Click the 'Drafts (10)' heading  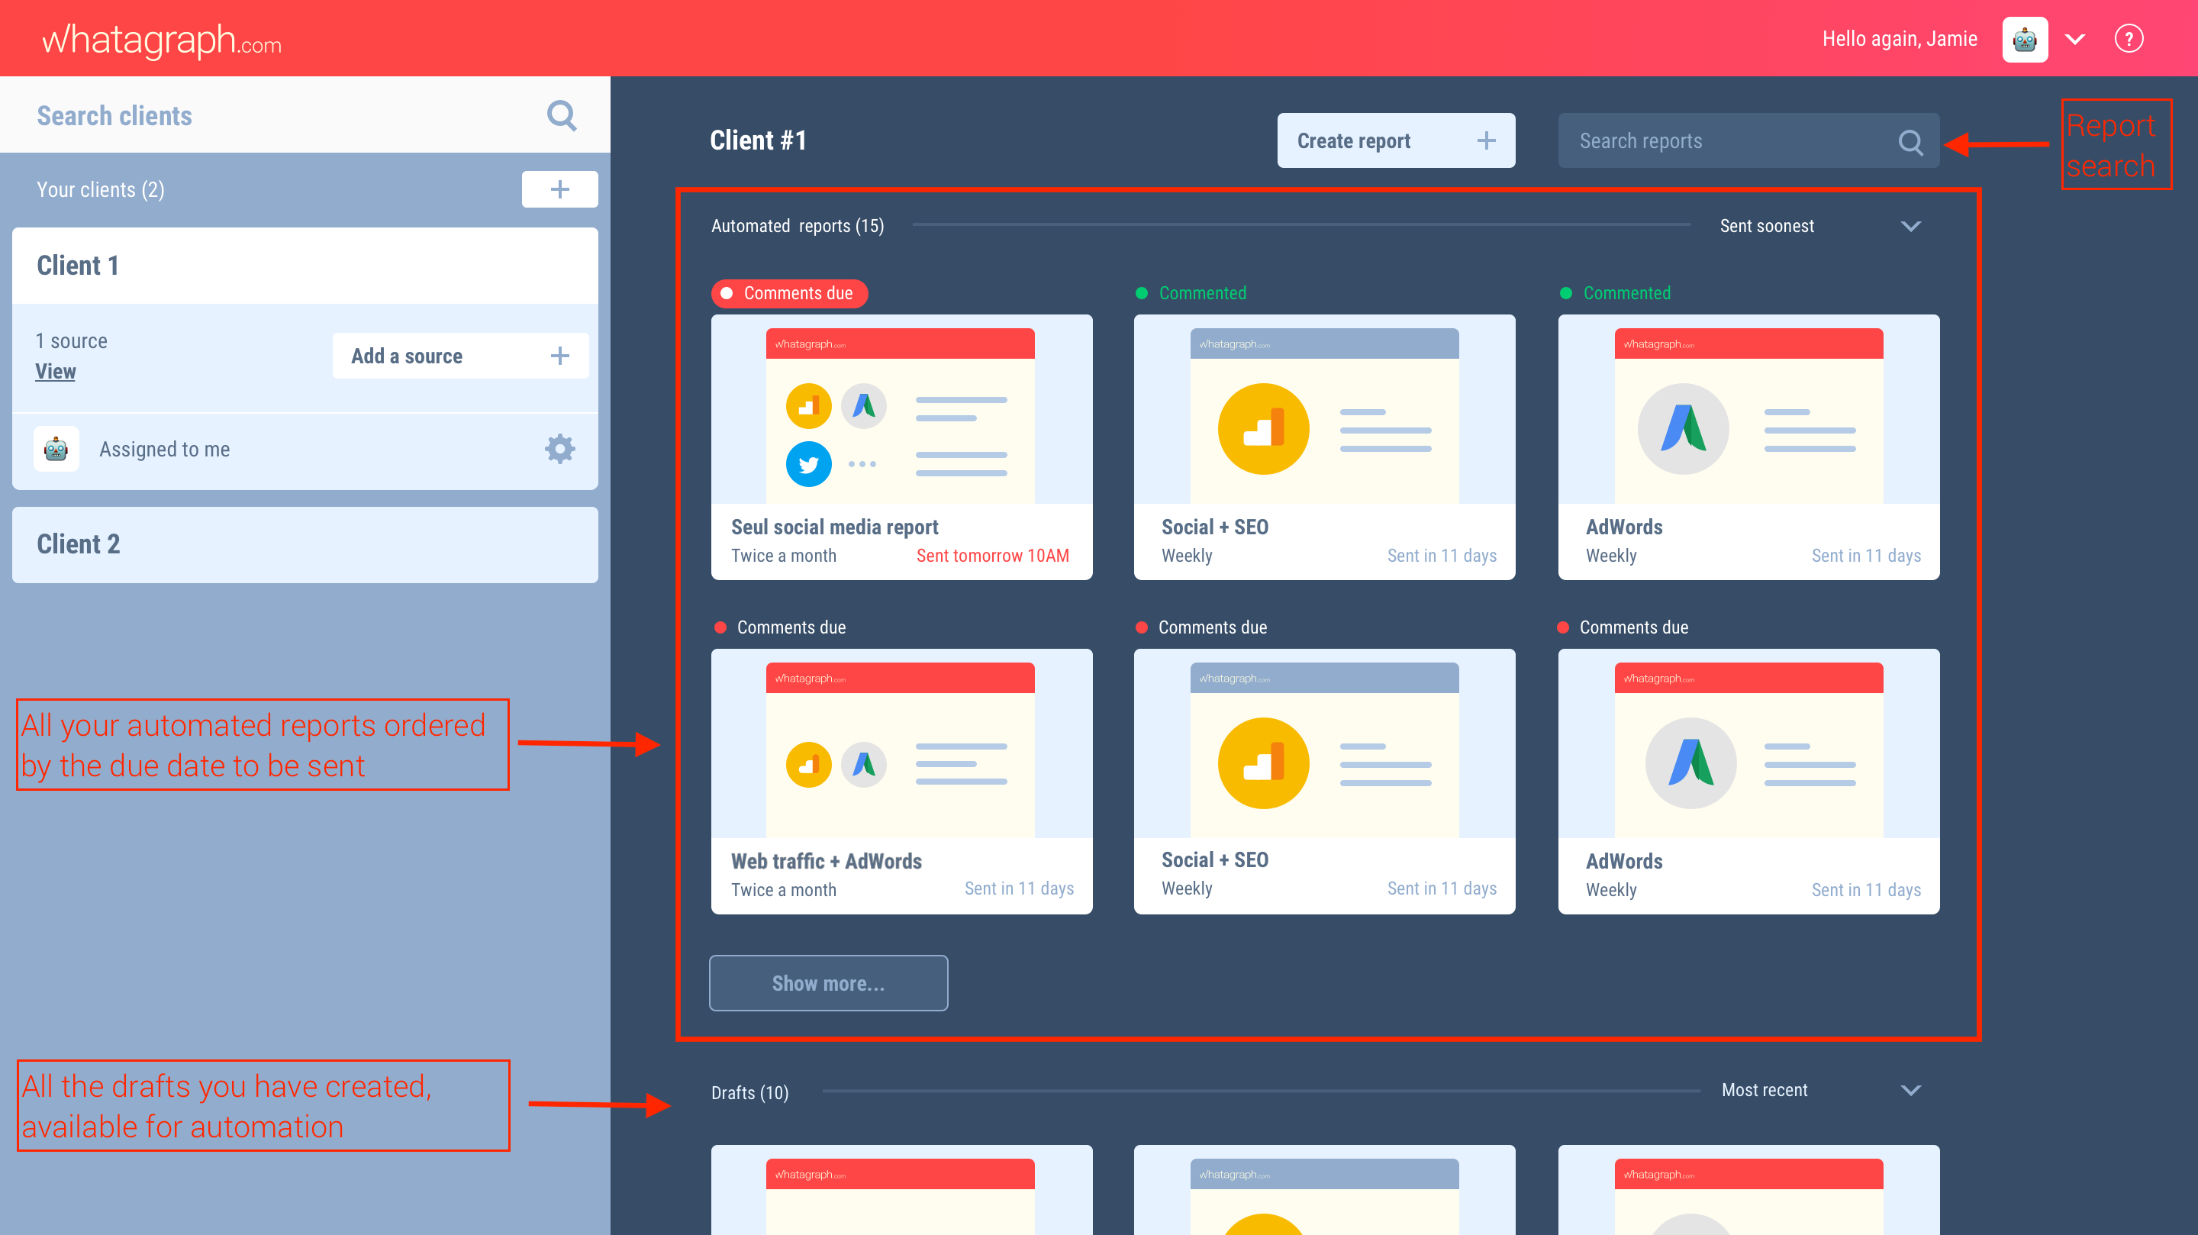tap(749, 1092)
